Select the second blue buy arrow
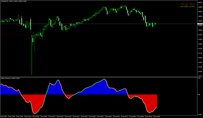 coord(76,27)
